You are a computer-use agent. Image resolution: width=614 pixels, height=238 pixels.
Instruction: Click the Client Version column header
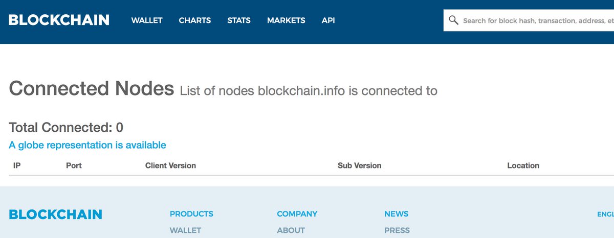click(x=170, y=165)
